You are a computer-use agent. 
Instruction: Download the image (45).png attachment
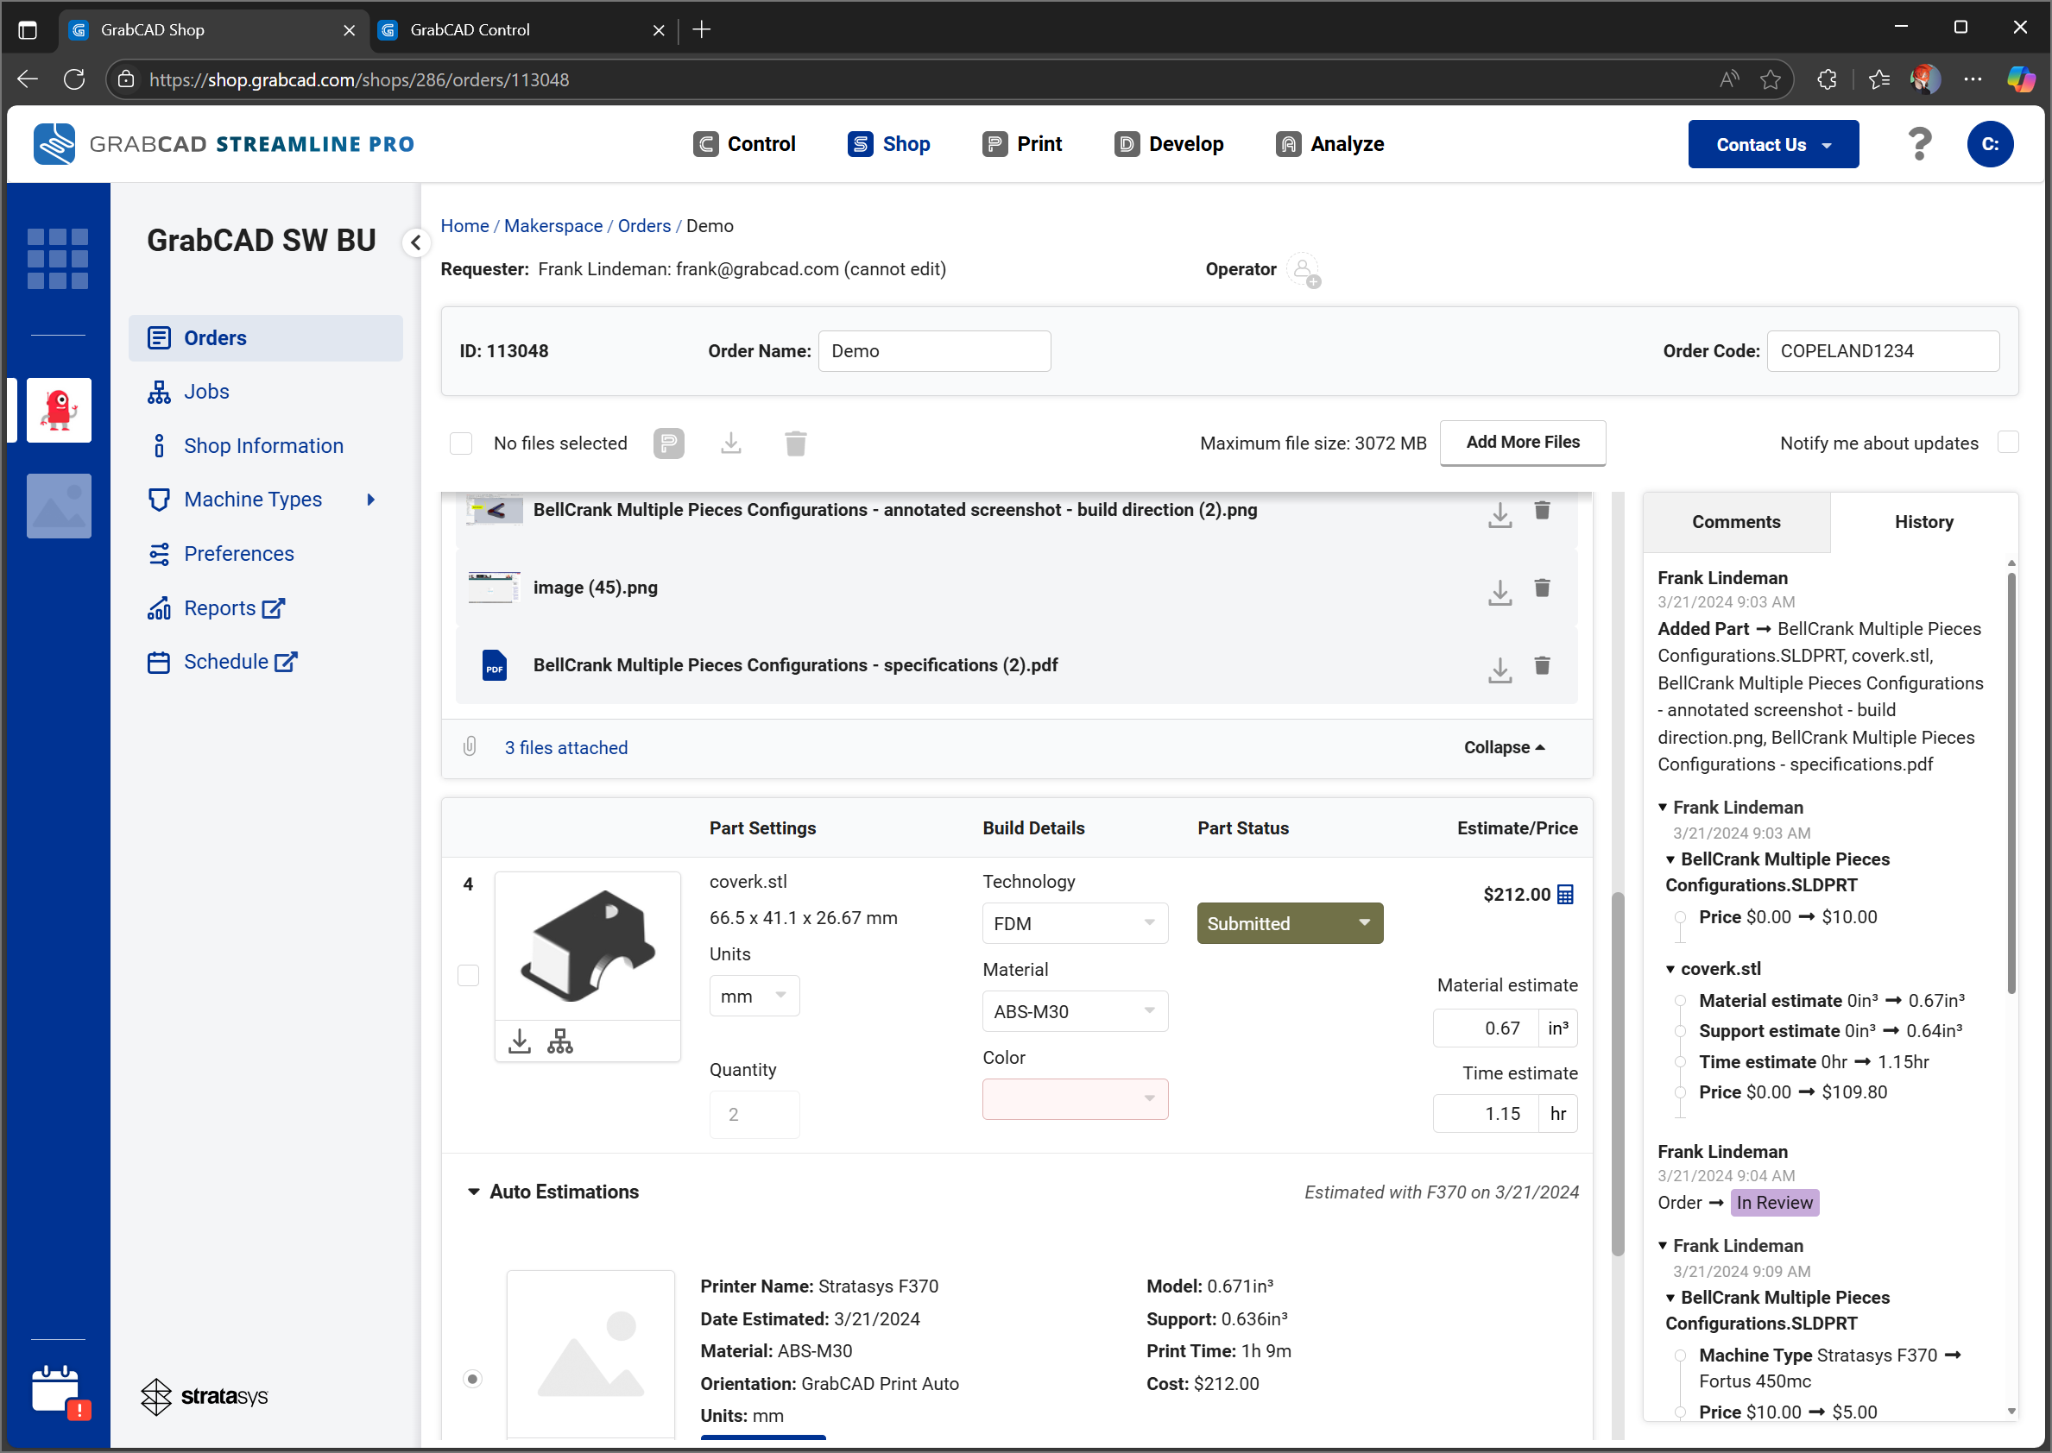(x=1500, y=590)
